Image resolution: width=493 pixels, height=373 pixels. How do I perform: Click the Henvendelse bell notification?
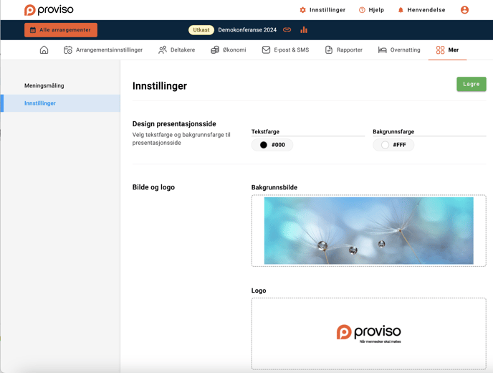pos(421,10)
